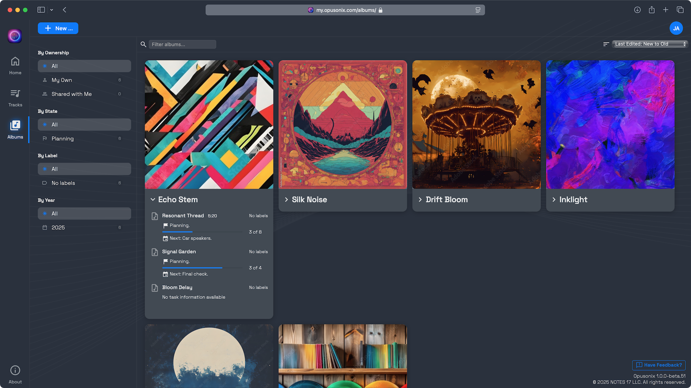The width and height of the screenshot is (691, 388).
Task: Go back with the browser arrow
Action: [65, 10]
